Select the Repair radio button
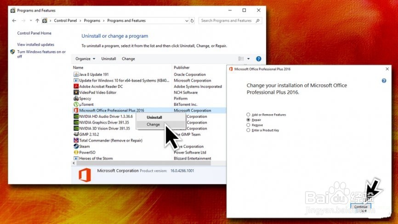This screenshot has width=398, height=224. point(248,120)
